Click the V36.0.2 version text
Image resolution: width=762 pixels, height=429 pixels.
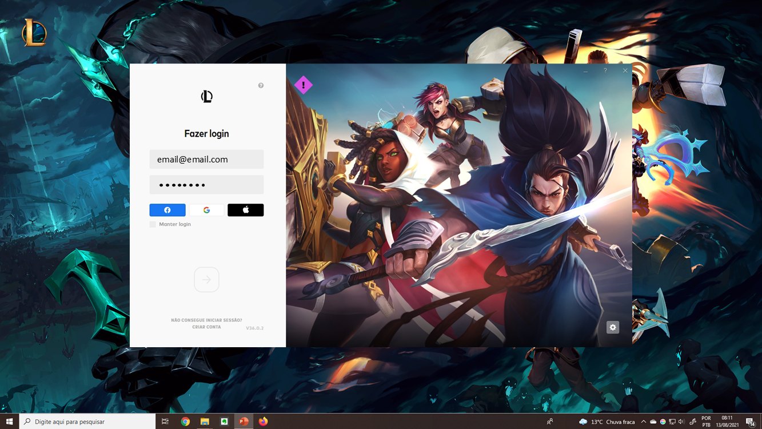click(x=254, y=328)
